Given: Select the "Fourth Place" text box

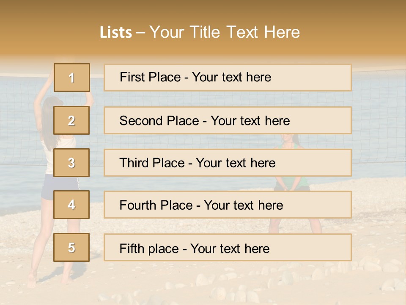Looking at the screenshot, I should [x=228, y=205].
